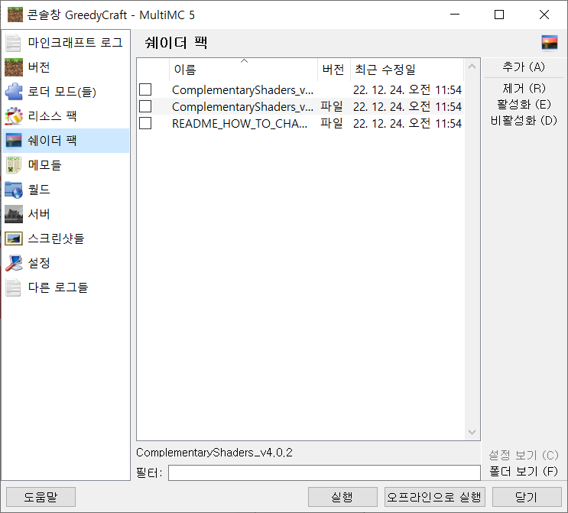Open 서버 in the sidebar
The image size is (568, 513).
66,214
